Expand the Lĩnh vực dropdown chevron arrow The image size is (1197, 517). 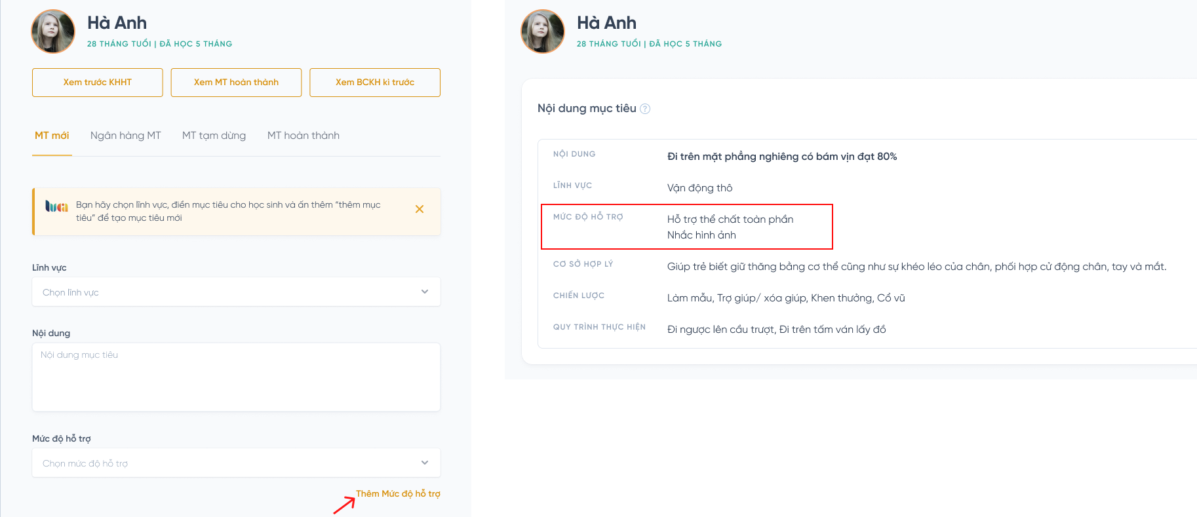pos(425,292)
